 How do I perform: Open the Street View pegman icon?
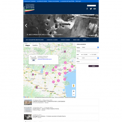coord(74,86)
